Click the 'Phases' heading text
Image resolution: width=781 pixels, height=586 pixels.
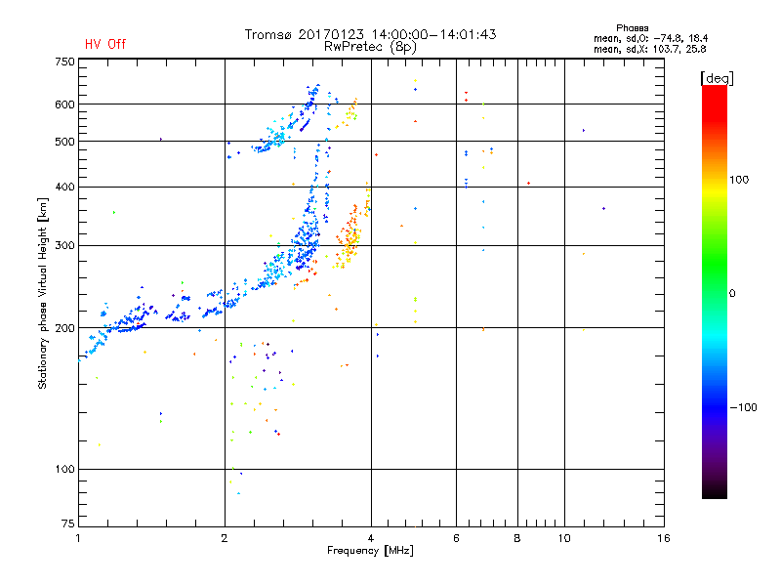632,28
